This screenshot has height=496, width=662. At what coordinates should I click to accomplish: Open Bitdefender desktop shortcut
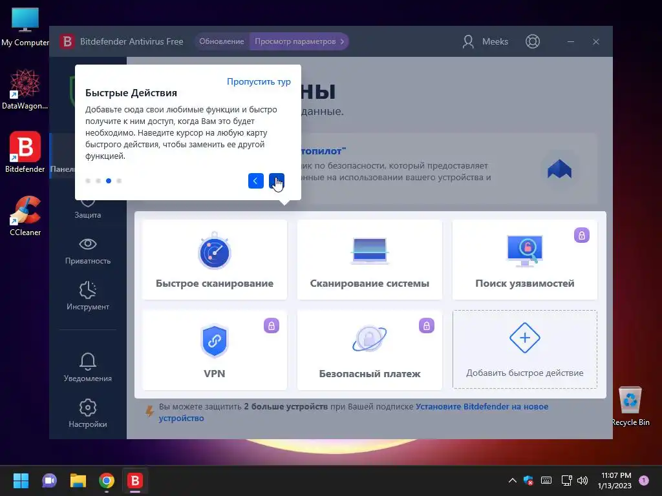(25, 152)
